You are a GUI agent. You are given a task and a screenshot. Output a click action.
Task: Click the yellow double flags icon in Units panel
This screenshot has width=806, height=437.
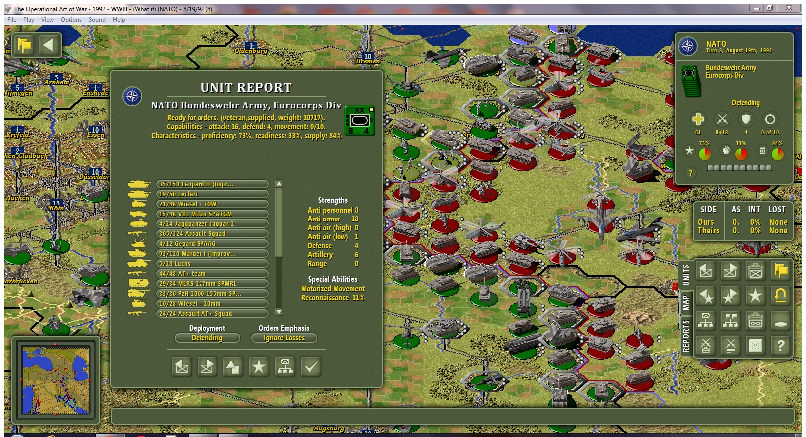pos(780,271)
